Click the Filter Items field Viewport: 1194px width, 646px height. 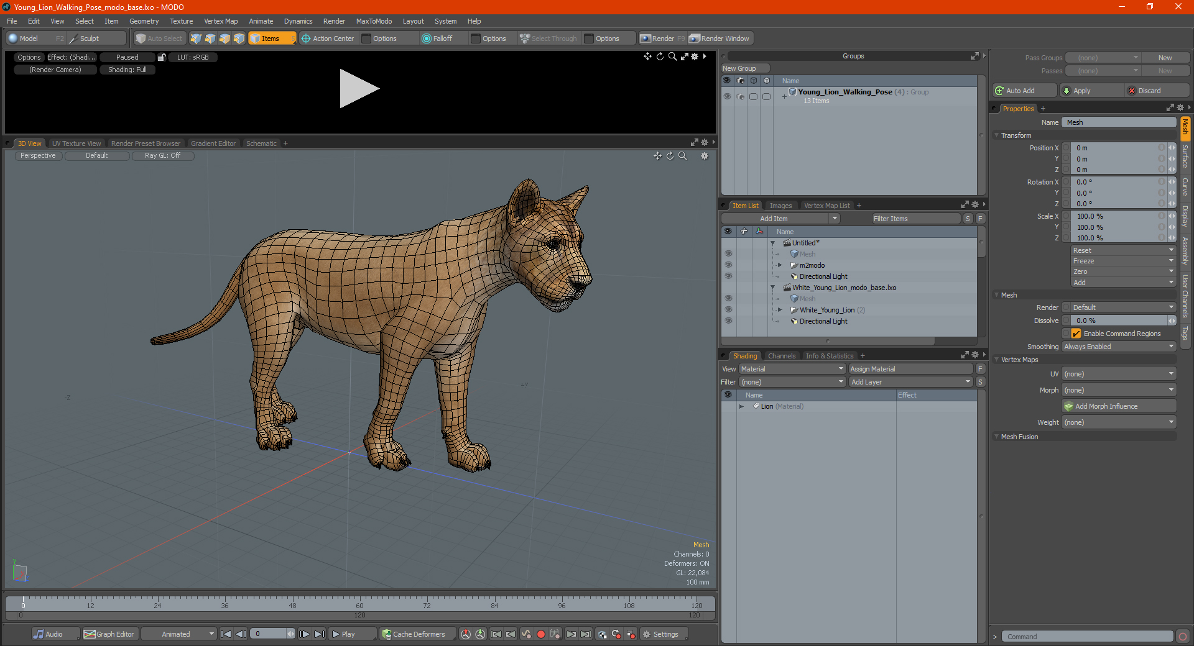tap(916, 219)
